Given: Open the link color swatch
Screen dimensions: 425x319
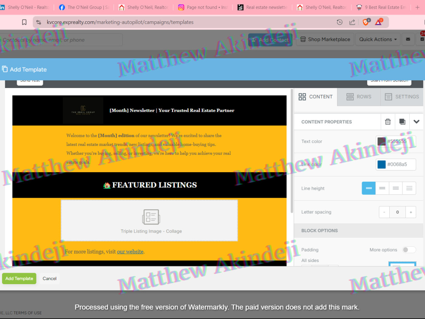Looking at the screenshot, I should pyautogui.click(x=381, y=164).
